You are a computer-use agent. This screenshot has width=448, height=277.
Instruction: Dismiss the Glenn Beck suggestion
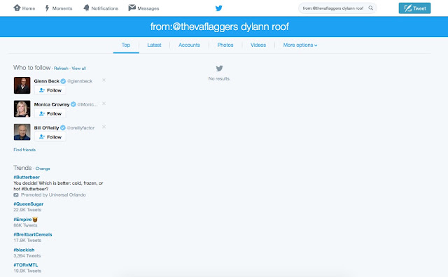(x=104, y=80)
